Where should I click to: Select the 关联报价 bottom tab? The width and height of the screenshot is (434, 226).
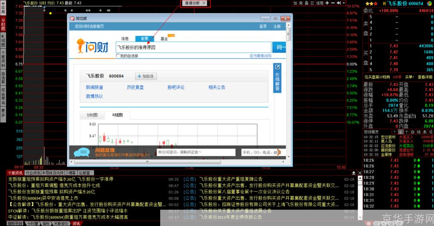tap(62, 223)
